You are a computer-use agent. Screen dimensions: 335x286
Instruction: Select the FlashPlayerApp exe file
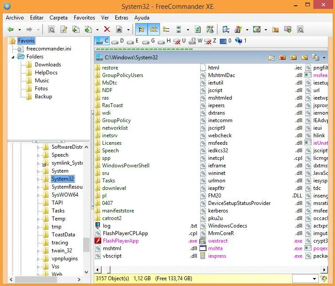(x=121, y=241)
